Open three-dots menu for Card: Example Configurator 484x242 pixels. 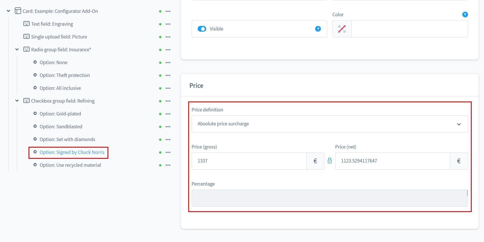coord(168,11)
